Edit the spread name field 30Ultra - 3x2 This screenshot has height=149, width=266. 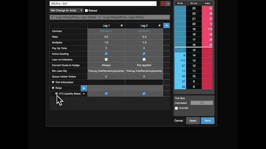coord(103,4)
